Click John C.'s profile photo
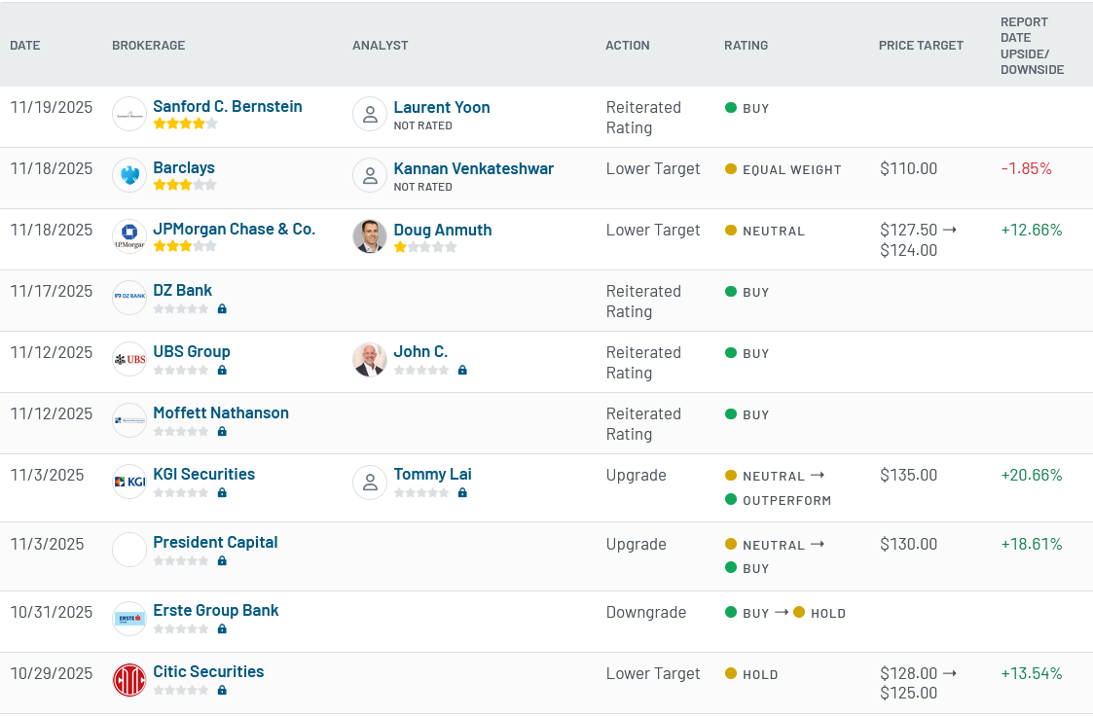The image size is (1093, 716). [x=370, y=359]
